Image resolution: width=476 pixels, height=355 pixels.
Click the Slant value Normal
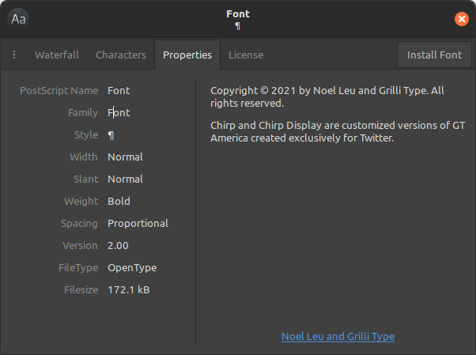pyautogui.click(x=126, y=179)
